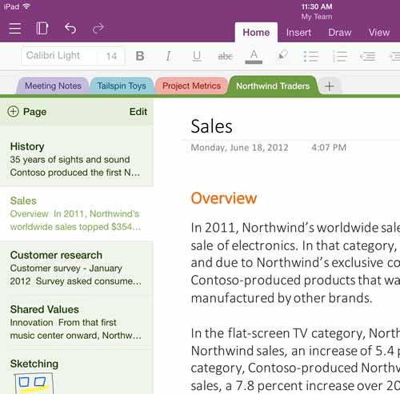This screenshot has width=400, height=394.
Task: Open the hamburger navigation menu
Action: pos(15,29)
